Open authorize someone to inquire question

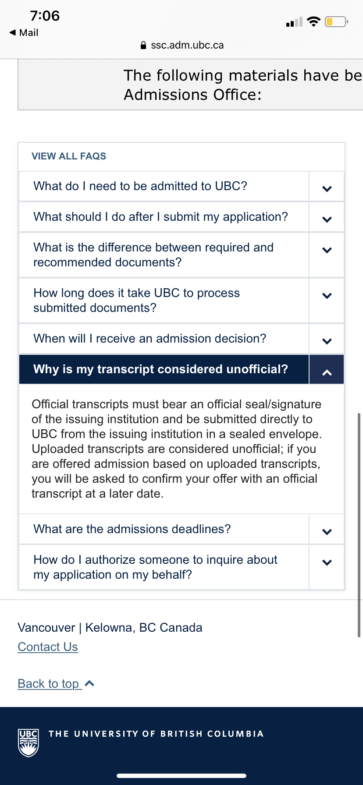coord(164,567)
